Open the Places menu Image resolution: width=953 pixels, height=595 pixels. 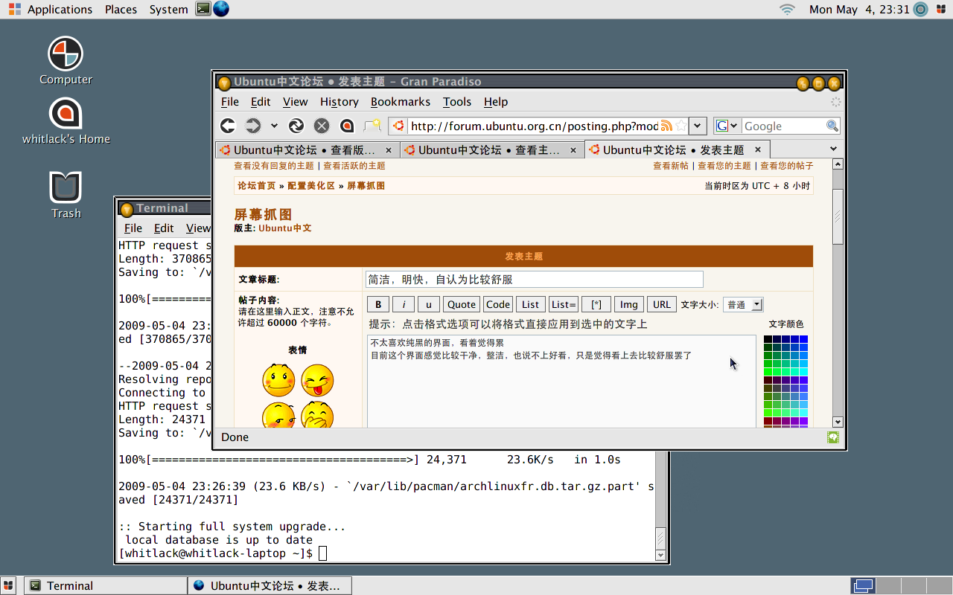pyautogui.click(x=121, y=10)
